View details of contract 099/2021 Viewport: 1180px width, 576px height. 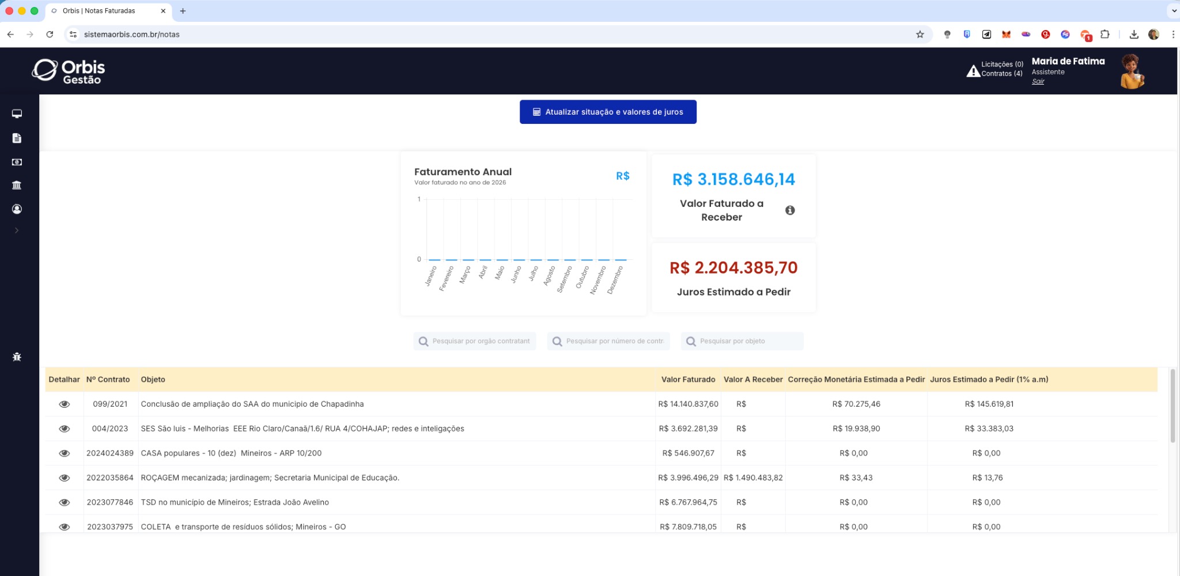pyautogui.click(x=65, y=404)
